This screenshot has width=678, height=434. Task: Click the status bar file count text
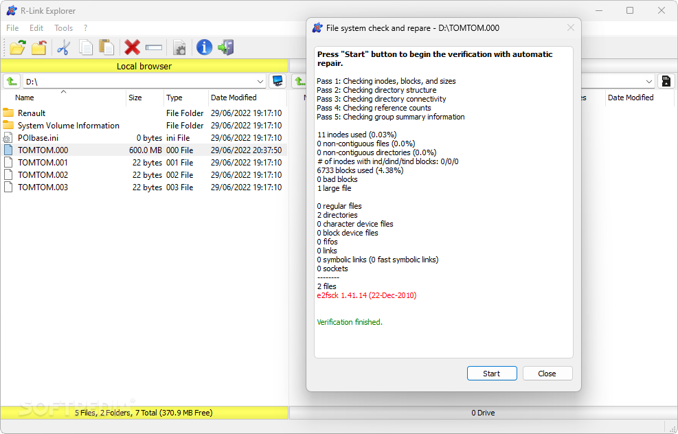pyautogui.click(x=144, y=413)
